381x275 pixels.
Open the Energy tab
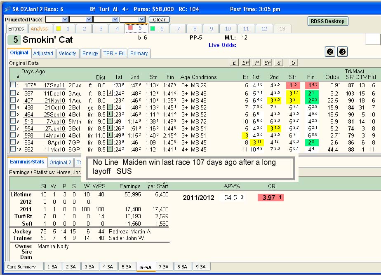90,54
